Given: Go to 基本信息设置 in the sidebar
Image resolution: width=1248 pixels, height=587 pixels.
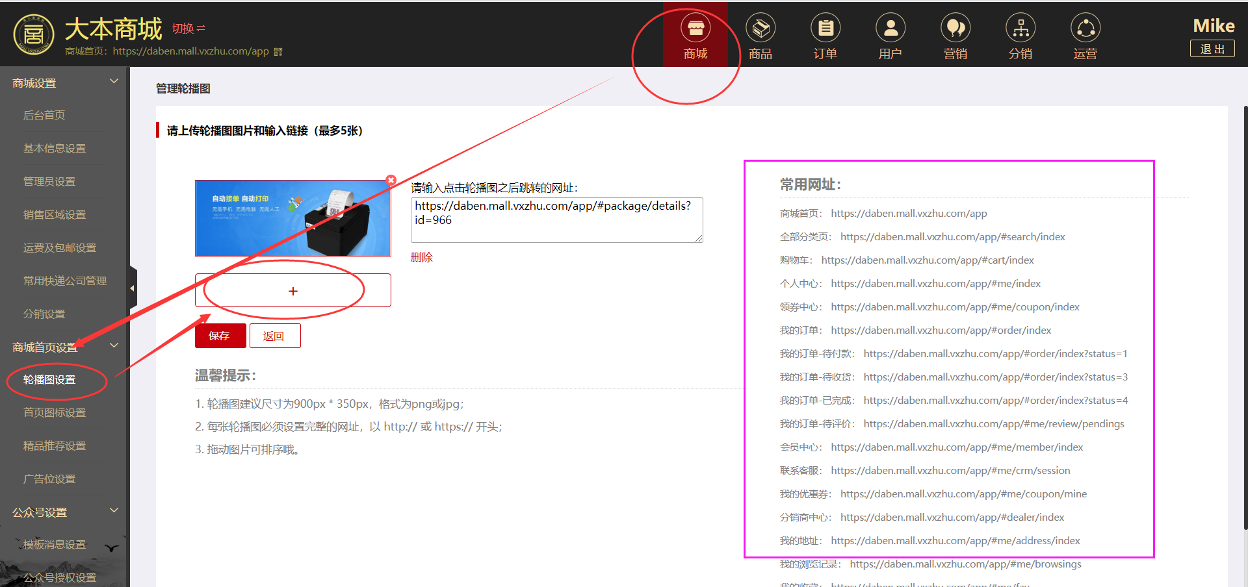Looking at the screenshot, I should [55, 149].
